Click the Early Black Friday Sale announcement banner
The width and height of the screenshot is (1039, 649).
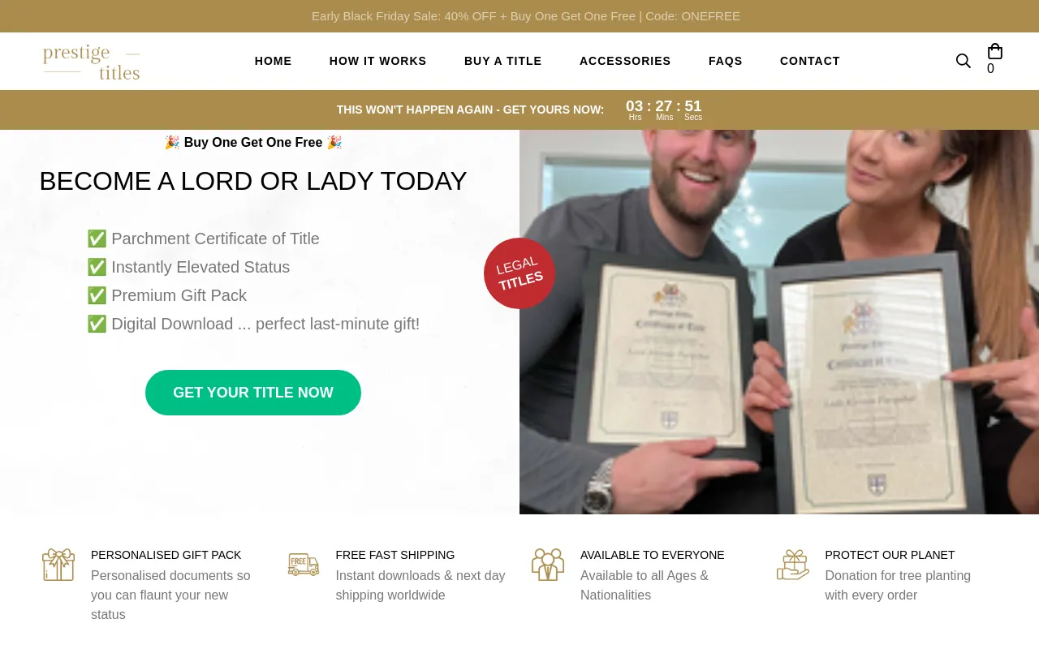pos(526,16)
